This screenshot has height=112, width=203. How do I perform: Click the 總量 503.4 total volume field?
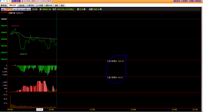(95, 9)
